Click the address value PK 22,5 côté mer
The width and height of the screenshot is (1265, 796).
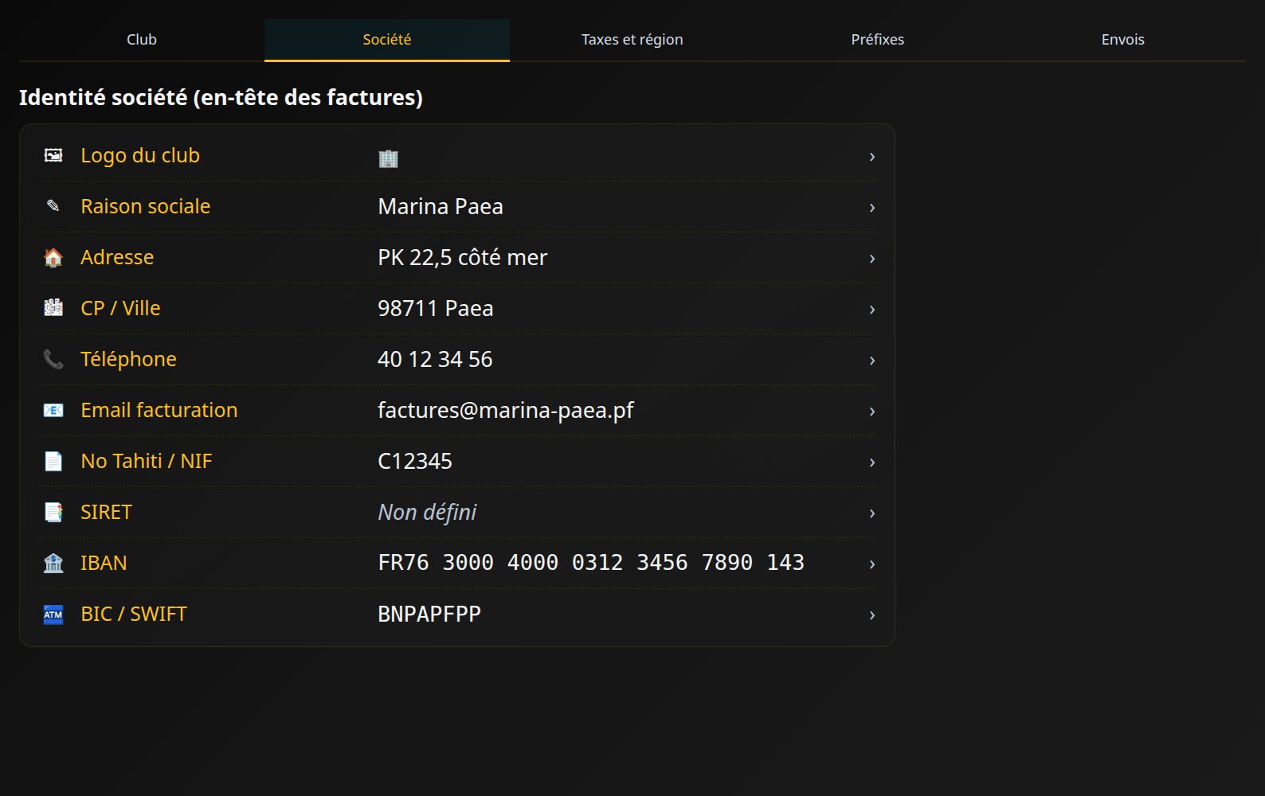pyautogui.click(x=463, y=257)
